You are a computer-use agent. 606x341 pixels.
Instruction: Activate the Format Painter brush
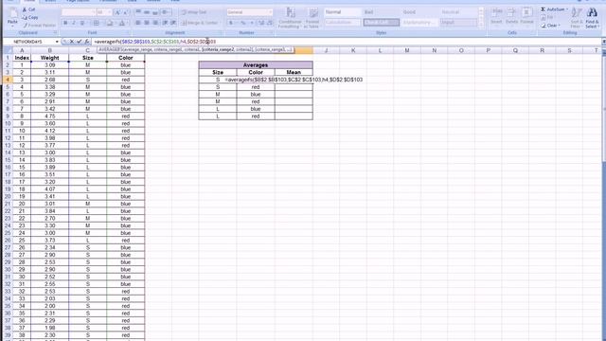(39, 26)
